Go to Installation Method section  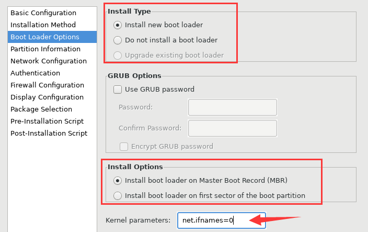click(43, 25)
